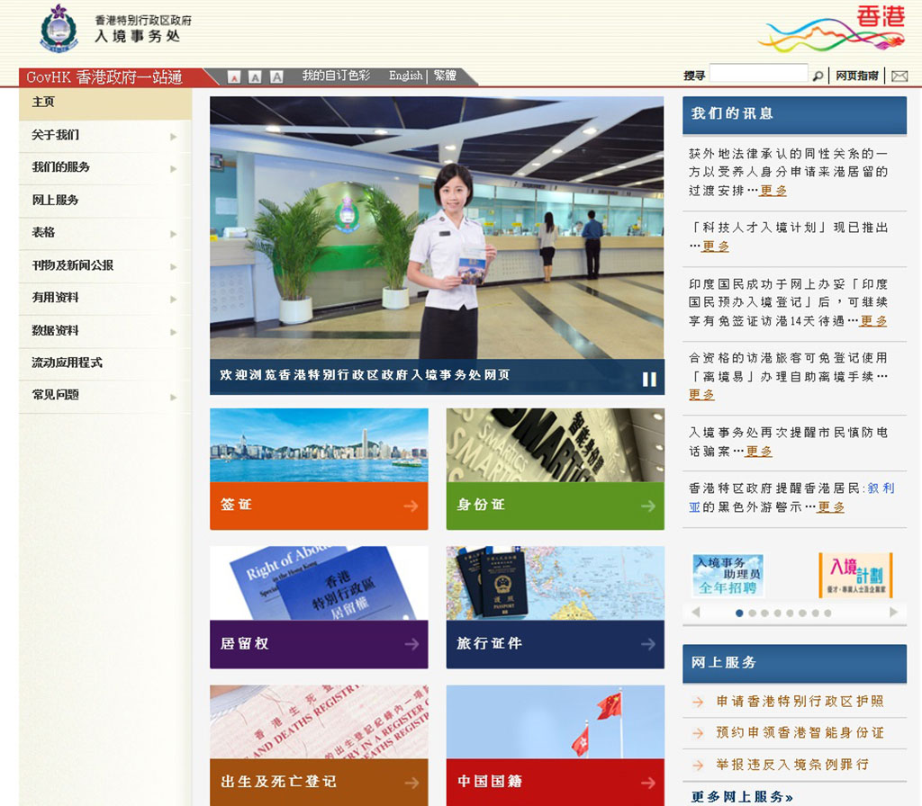Expand the 关于我们 submenu arrow
This screenshot has height=806, width=922.
[173, 137]
